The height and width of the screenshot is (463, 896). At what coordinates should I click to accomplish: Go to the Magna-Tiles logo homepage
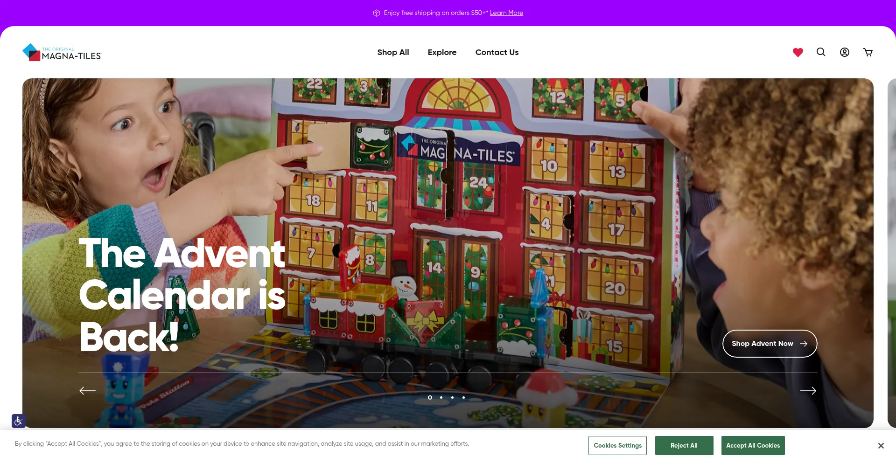click(x=62, y=52)
